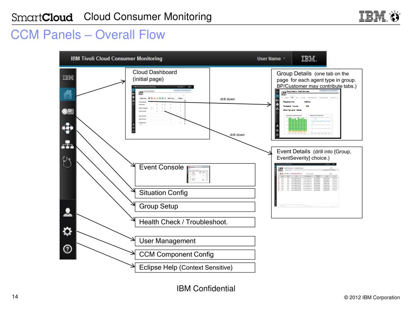
Task: Click the SmartCloud logo text
Action: (42, 17)
